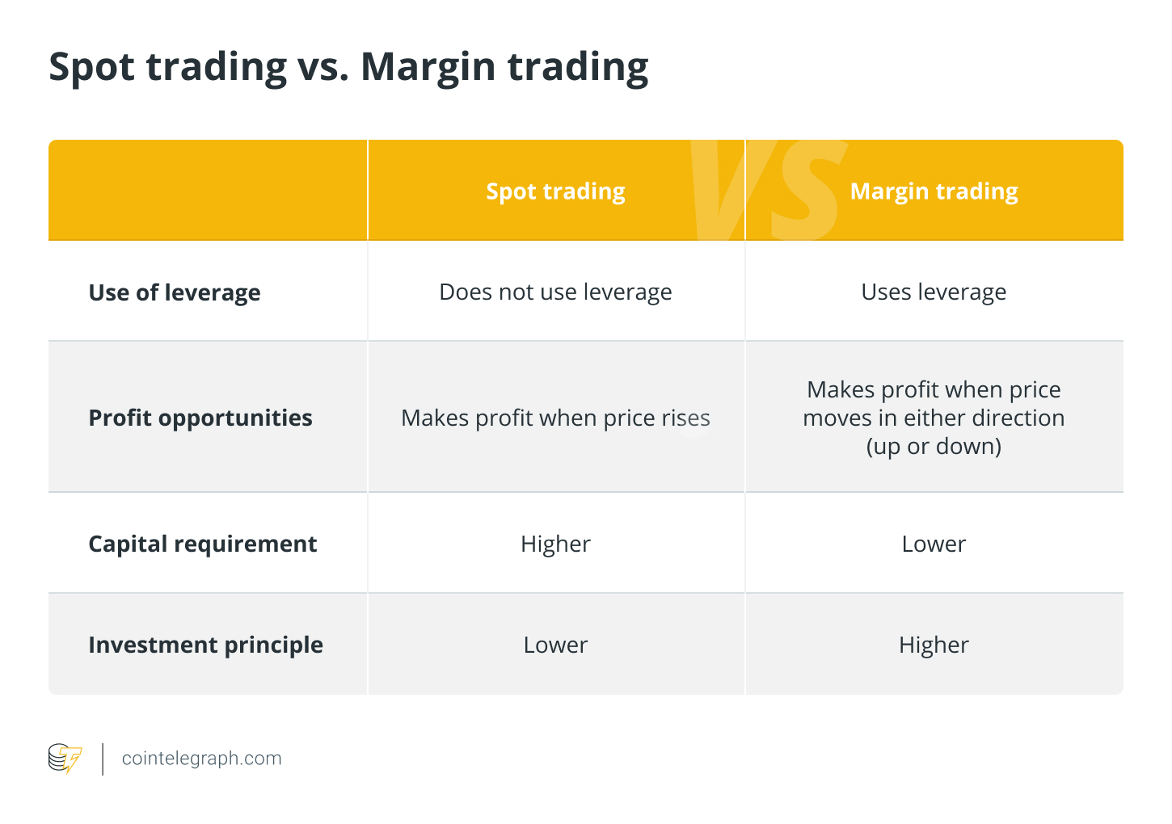Click the VS watermark in the header
The width and height of the screenshot is (1172, 824).
tap(764, 190)
